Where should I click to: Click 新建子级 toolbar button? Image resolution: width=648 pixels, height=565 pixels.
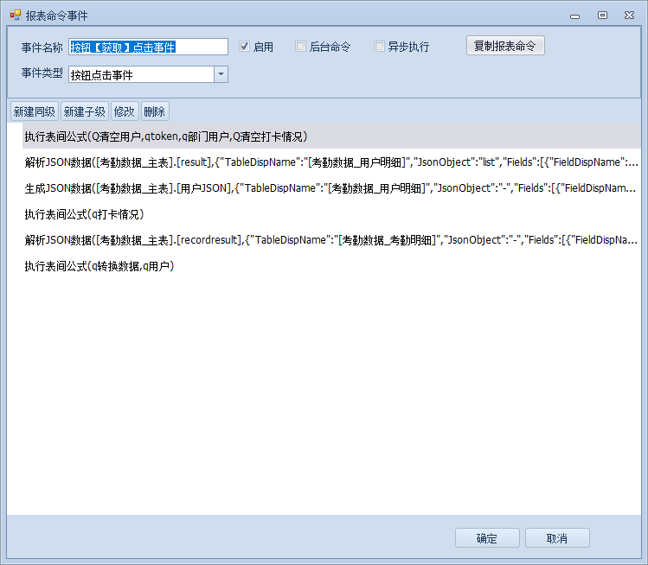click(x=84, y=111)
